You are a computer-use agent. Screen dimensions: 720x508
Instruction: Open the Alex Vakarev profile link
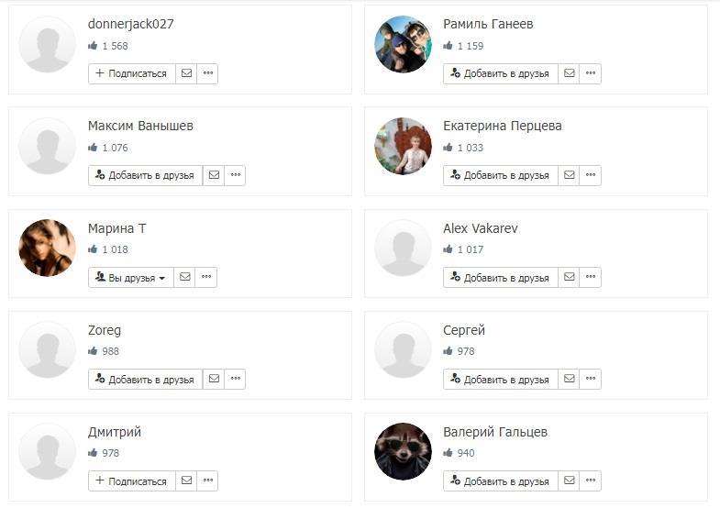(x=480, y=227)
